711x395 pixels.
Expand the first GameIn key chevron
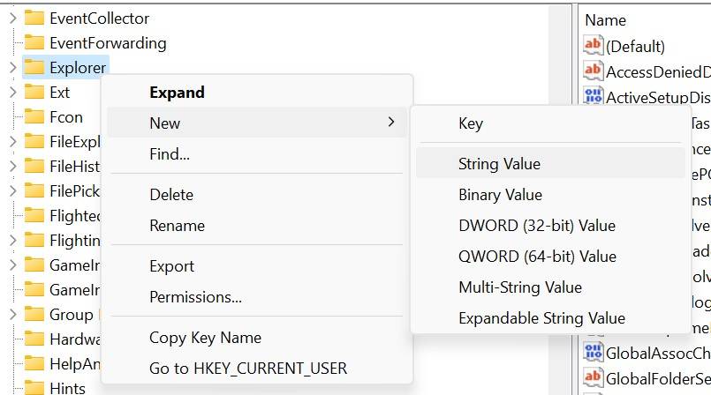[x=12, y=265]
